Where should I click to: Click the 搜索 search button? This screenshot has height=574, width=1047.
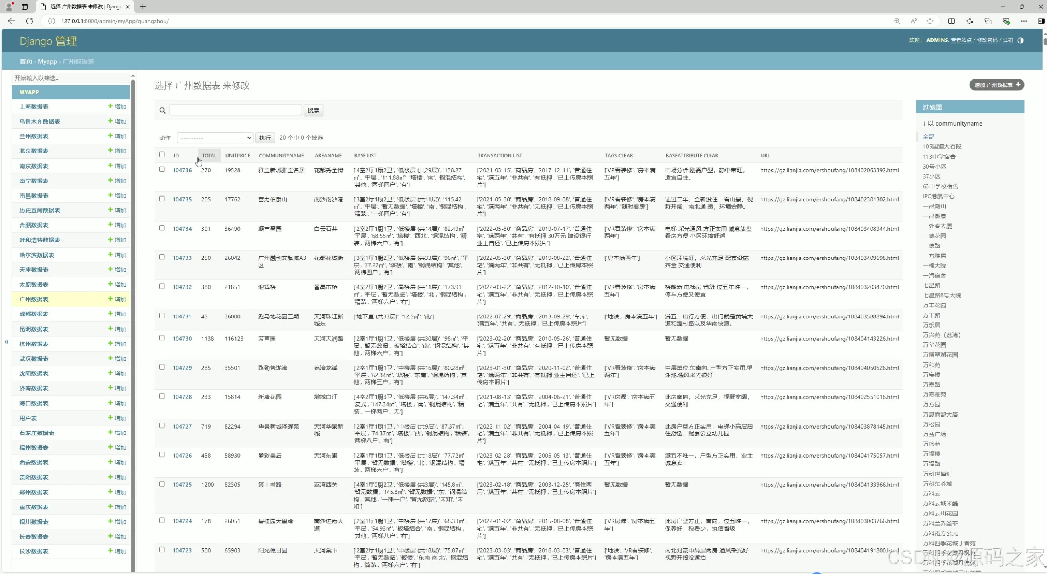pyautogui.click(x=313, y=110)
